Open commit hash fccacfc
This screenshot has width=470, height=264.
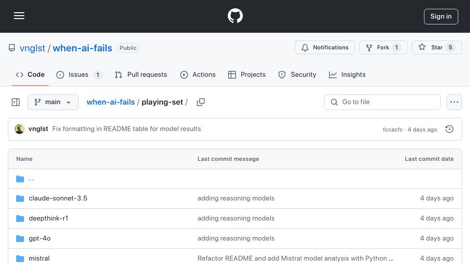pos(393,130)
